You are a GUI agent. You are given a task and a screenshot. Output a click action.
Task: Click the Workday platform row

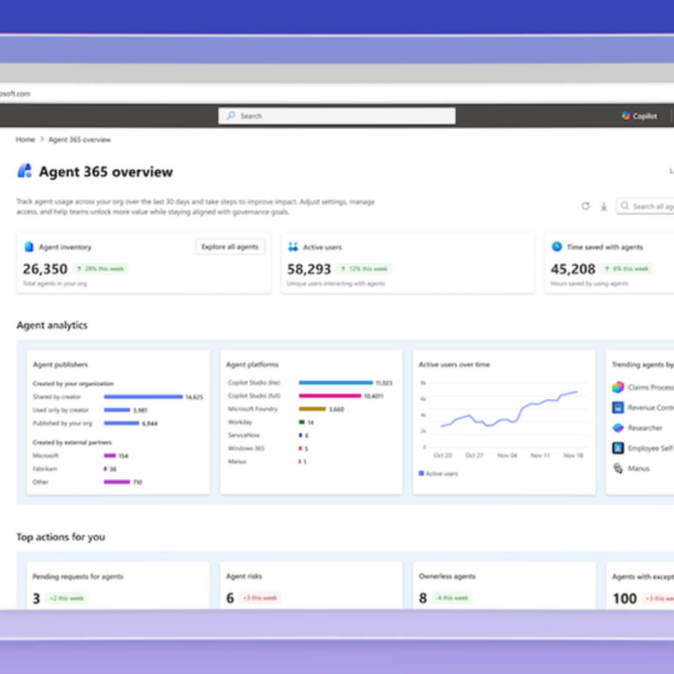click(x=271, y=422)
